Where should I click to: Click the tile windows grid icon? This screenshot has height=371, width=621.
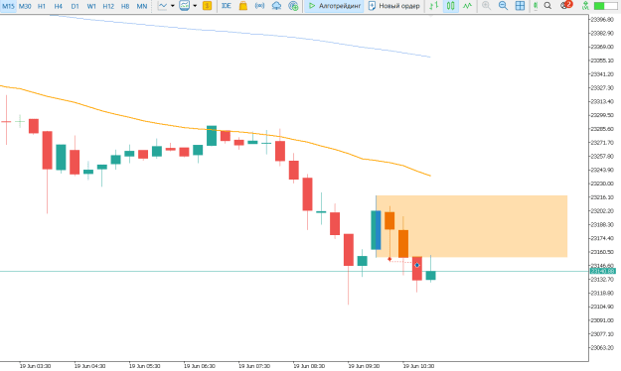520,6
